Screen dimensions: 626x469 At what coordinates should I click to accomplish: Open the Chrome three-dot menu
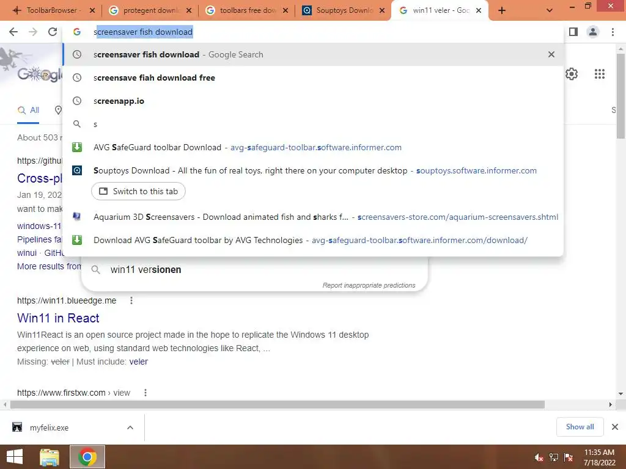(x=613, y=32)
